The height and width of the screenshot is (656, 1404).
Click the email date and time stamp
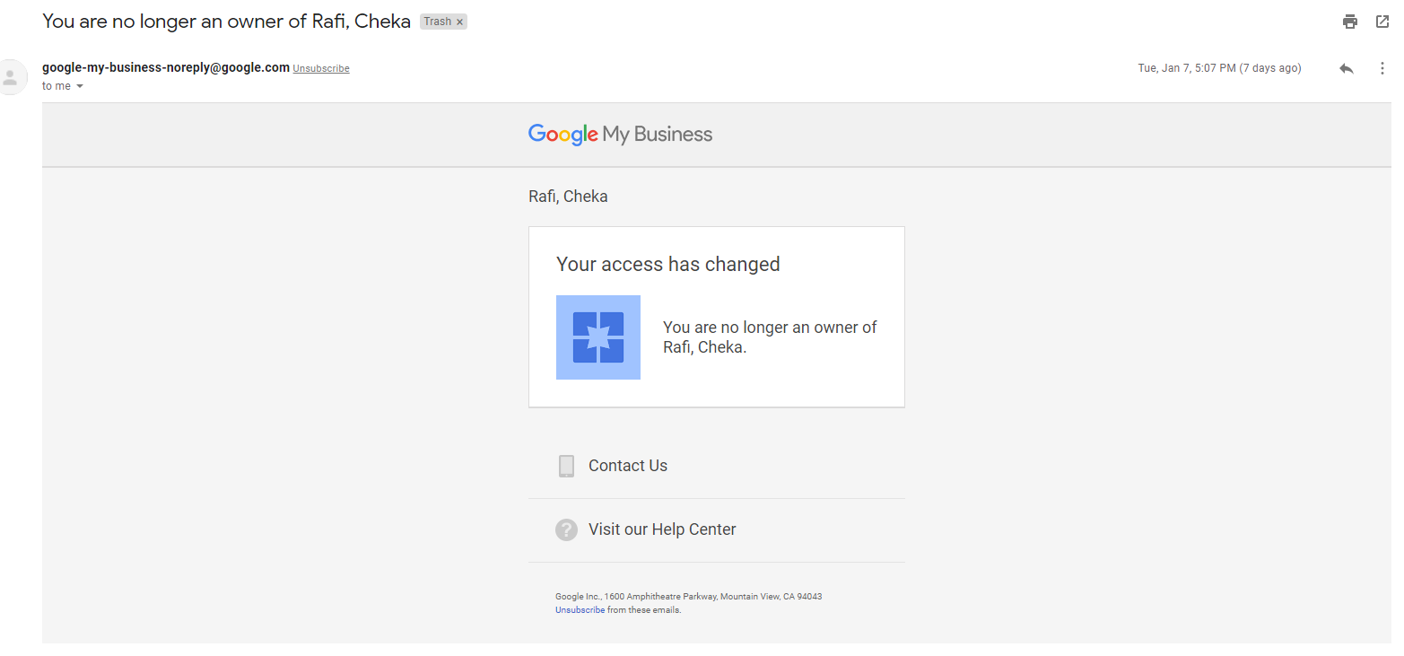pyautogui.click(x=1219, y=68)
